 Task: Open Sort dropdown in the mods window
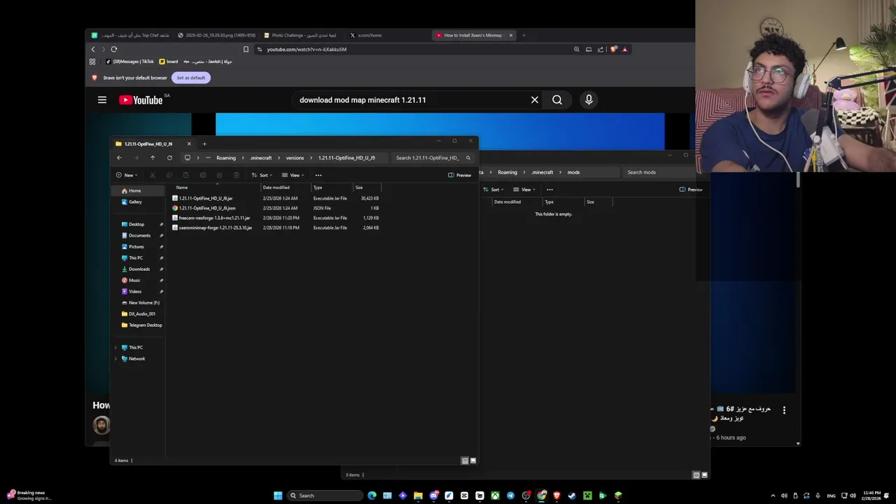coord(494,190)
